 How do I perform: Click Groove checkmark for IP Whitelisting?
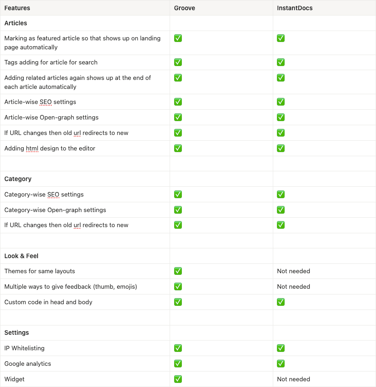pos(178,348)
